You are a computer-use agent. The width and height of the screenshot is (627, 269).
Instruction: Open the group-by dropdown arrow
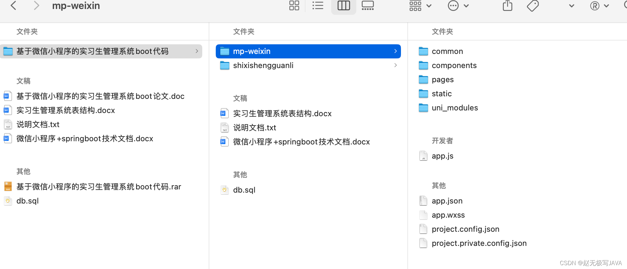429,6
